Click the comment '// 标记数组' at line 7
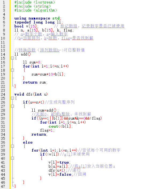This screenshot has width=148, height=189. [65, 26]
